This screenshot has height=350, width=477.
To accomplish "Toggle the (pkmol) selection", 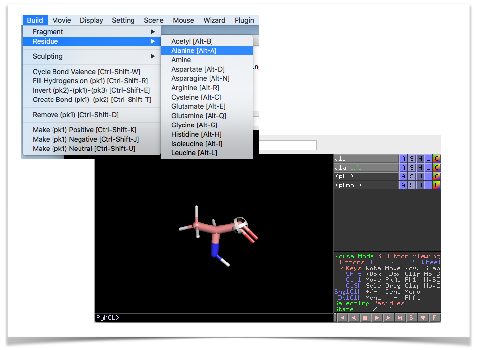I will [366, 185].
